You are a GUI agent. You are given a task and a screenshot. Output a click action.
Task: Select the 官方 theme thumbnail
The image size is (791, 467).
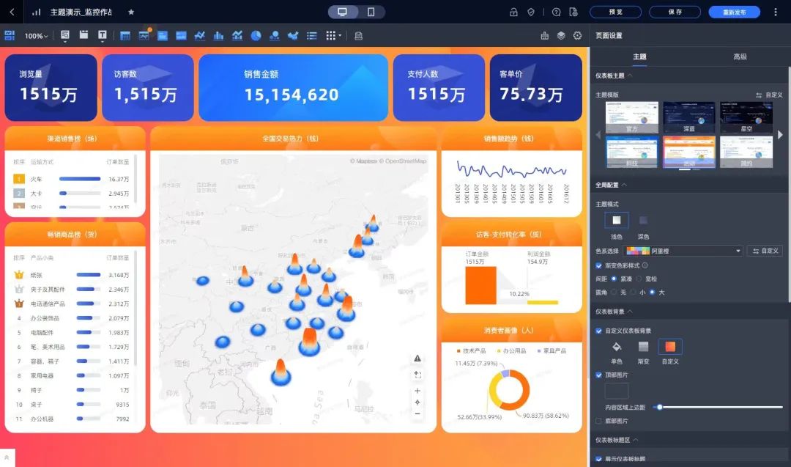tap(631, 117)
